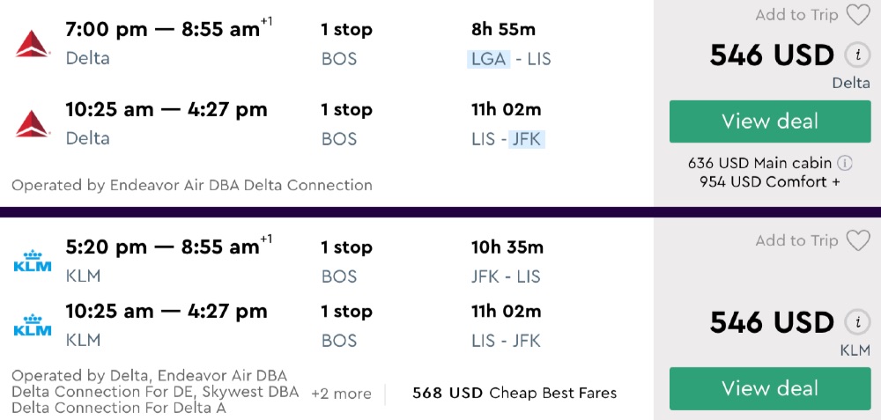Click the KLM logo on the outbound flight

33,262
